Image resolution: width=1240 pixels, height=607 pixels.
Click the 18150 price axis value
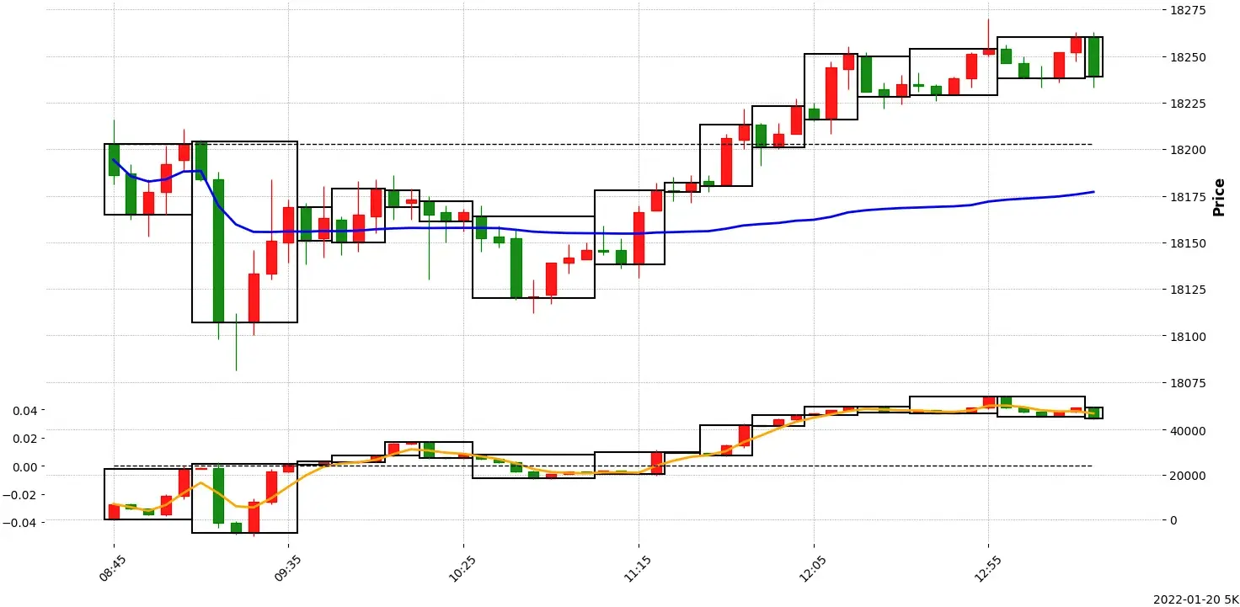click(x=1189, y=243)
